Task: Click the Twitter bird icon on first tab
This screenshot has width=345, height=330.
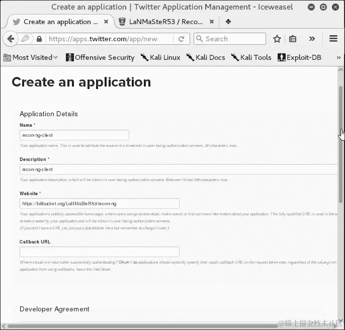Action: 17,22
